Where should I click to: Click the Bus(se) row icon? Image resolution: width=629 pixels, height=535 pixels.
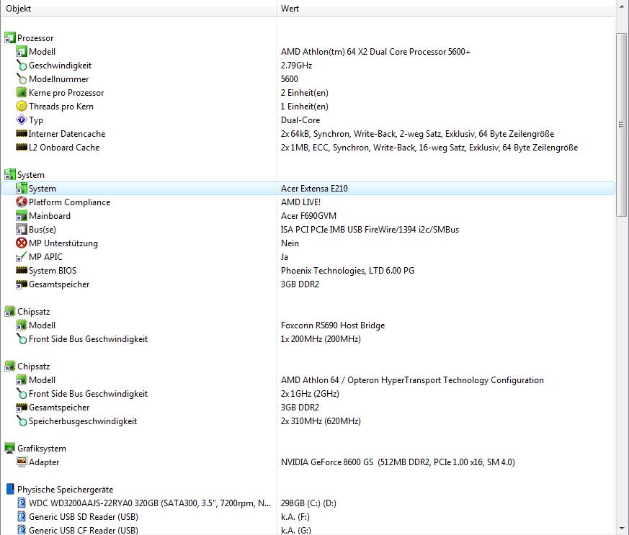click(x=22, y=229)
